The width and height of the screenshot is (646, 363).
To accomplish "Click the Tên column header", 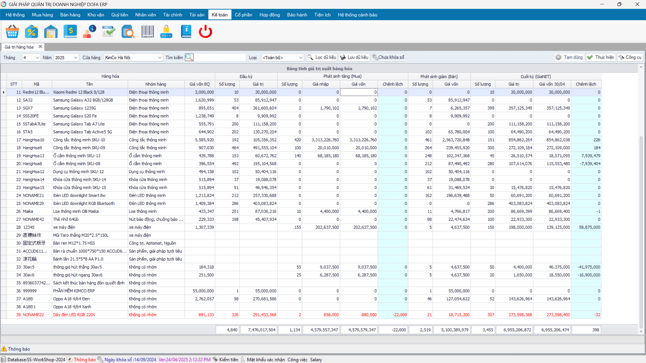I will (x=90, y=84).
